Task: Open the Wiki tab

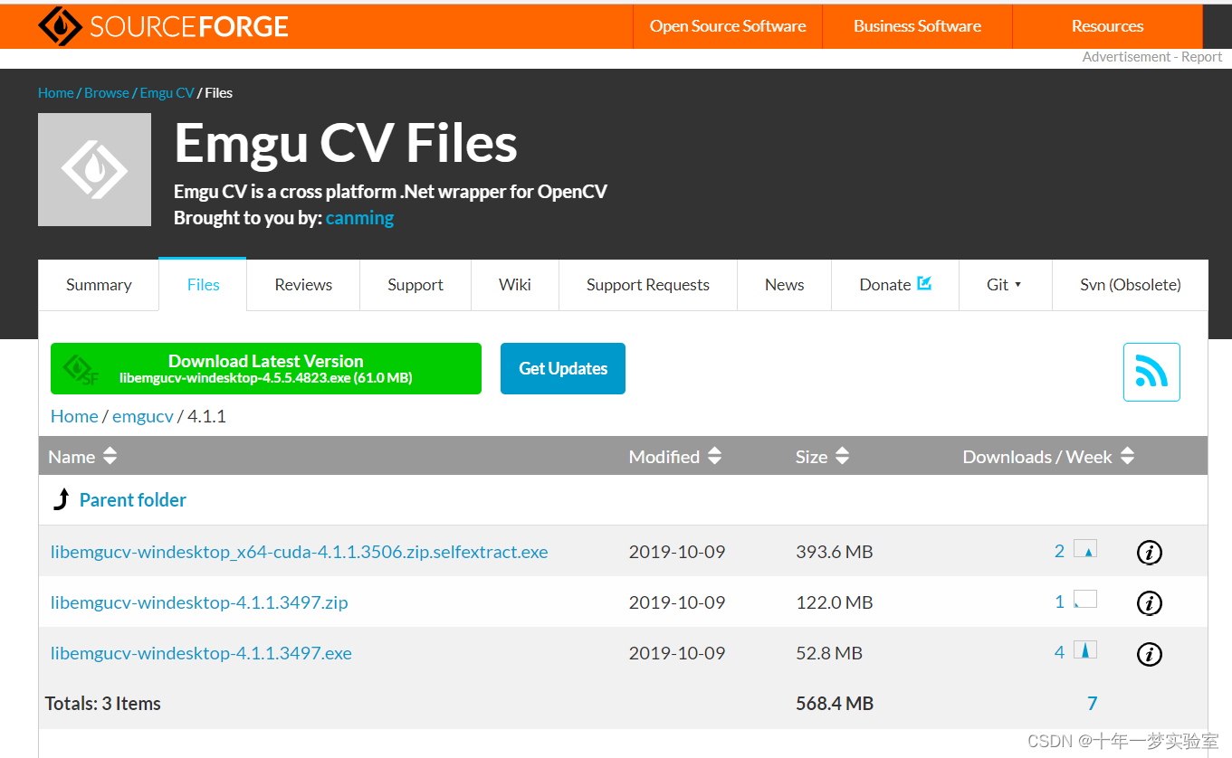Action: [x=515, y=285]
